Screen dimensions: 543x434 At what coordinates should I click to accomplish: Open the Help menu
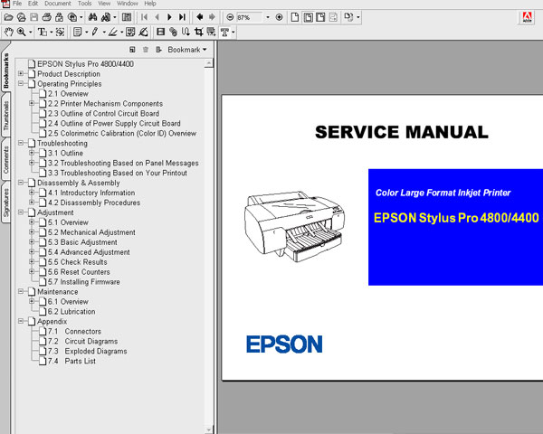tap(150, 4)
